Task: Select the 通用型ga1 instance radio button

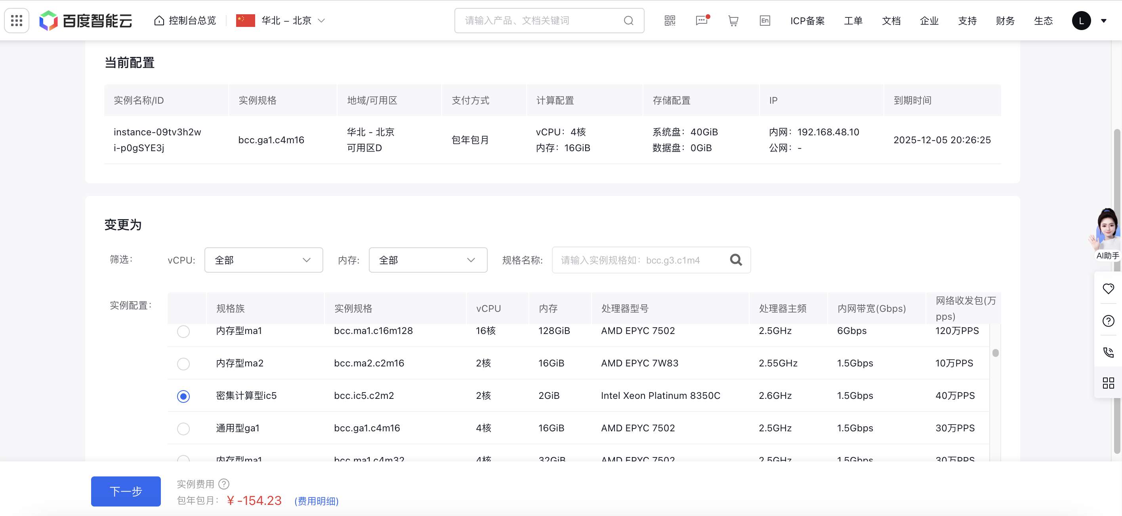Action: click(x=183, y=429)
